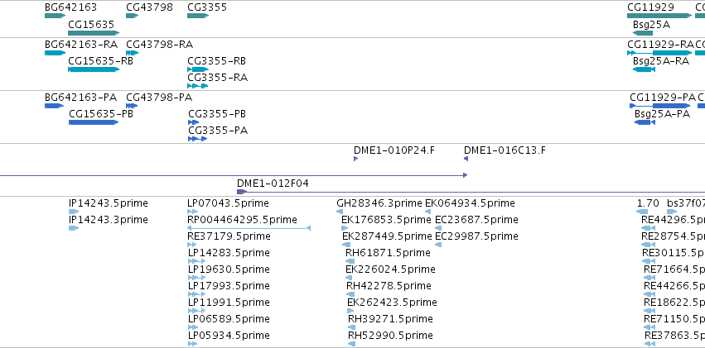Click the Bsg25A gene arrow glyph
Image resolution: width=705 pixels, height=348 pixels.
coord(643,33)
